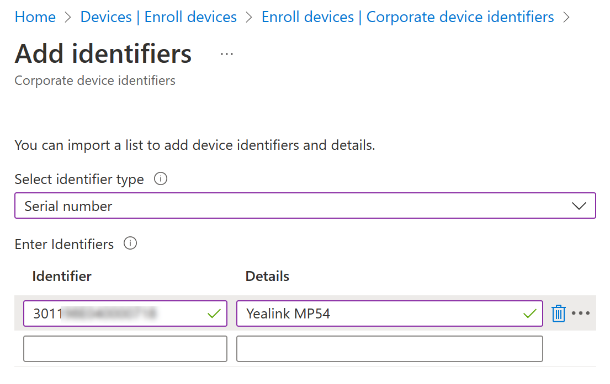Click the chevron on the identifier type selector

coord(579,205)
